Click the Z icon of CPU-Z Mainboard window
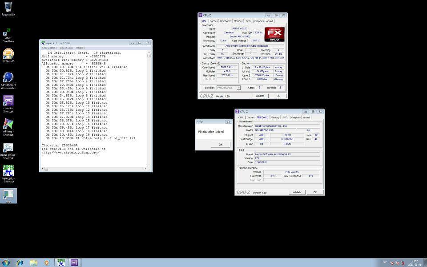 coord(237,111)
